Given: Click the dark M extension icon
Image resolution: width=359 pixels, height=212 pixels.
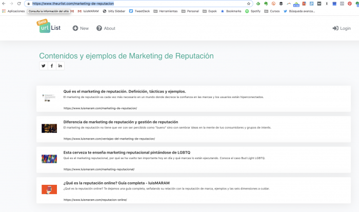Looking at the screenshot, I should click(319, 4).
